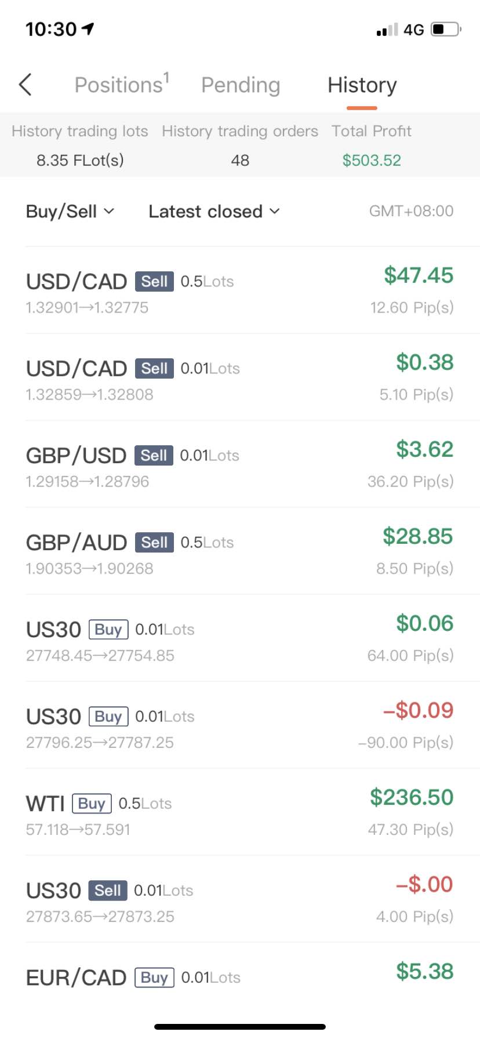Tap the cellular signal bars icon
The image size is (480, 1039).
387,30
